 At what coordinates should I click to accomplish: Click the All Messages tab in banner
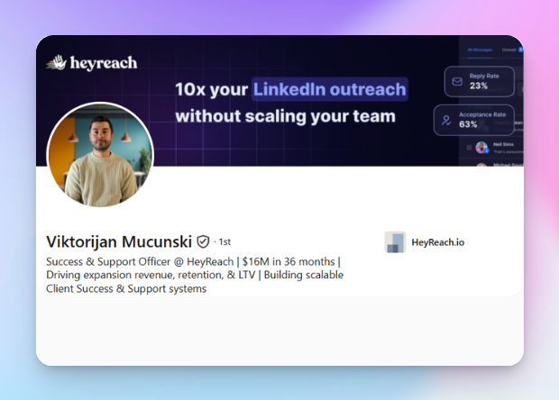point(480,50)
